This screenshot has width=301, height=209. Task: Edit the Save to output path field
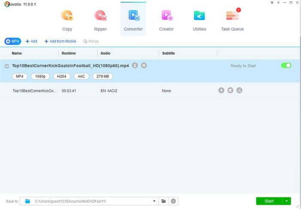(89, 201)
